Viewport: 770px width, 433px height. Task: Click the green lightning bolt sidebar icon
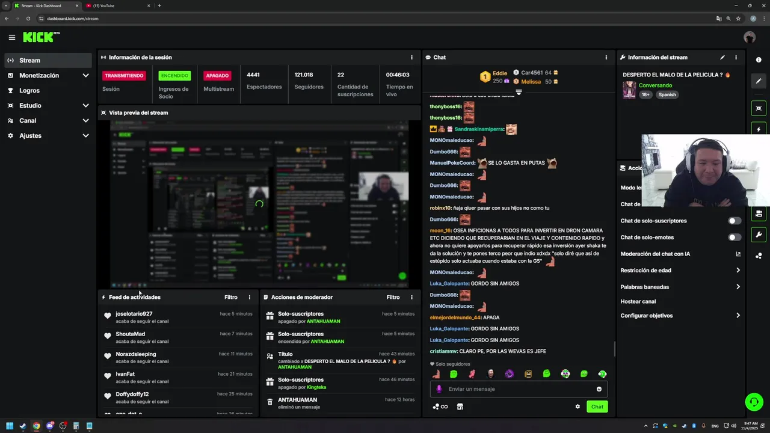click(759, 129)
